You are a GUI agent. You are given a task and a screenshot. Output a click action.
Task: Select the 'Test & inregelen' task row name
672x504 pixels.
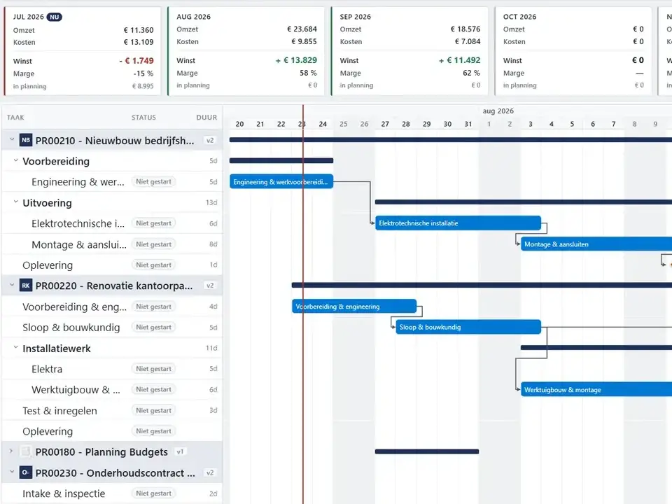click(59, 411)
